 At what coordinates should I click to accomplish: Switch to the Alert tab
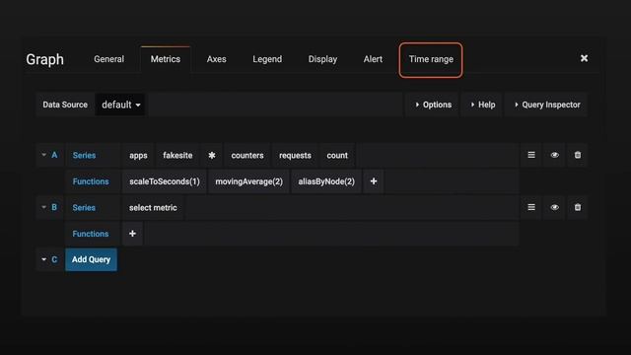[x=373, y=59]
